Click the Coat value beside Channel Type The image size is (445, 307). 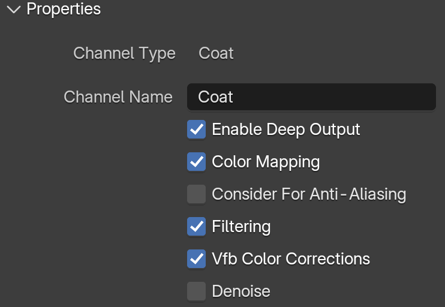click(x=216, y=53)
